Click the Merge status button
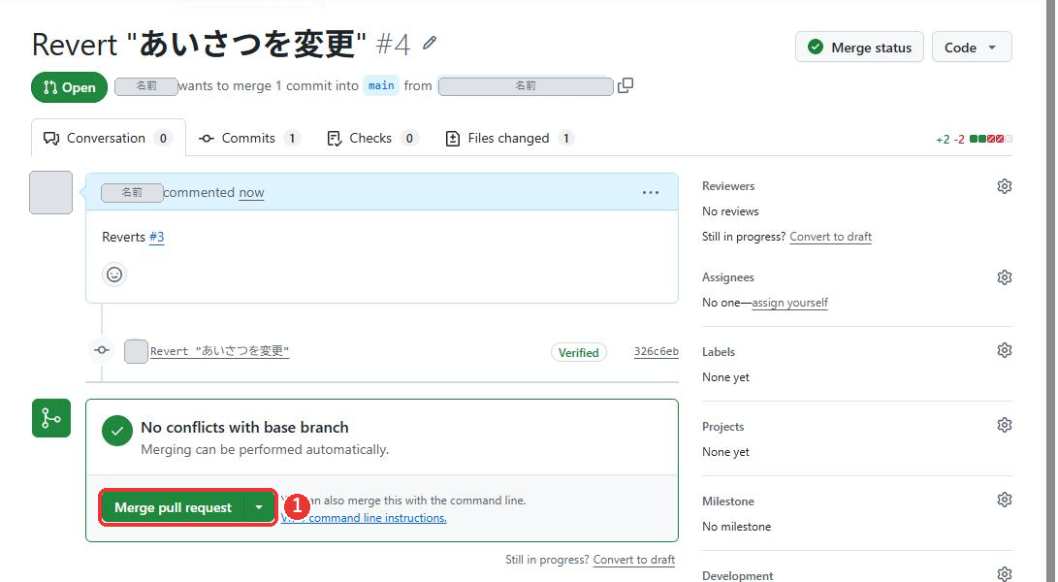Screen dimensions: 1058x582 859,48
